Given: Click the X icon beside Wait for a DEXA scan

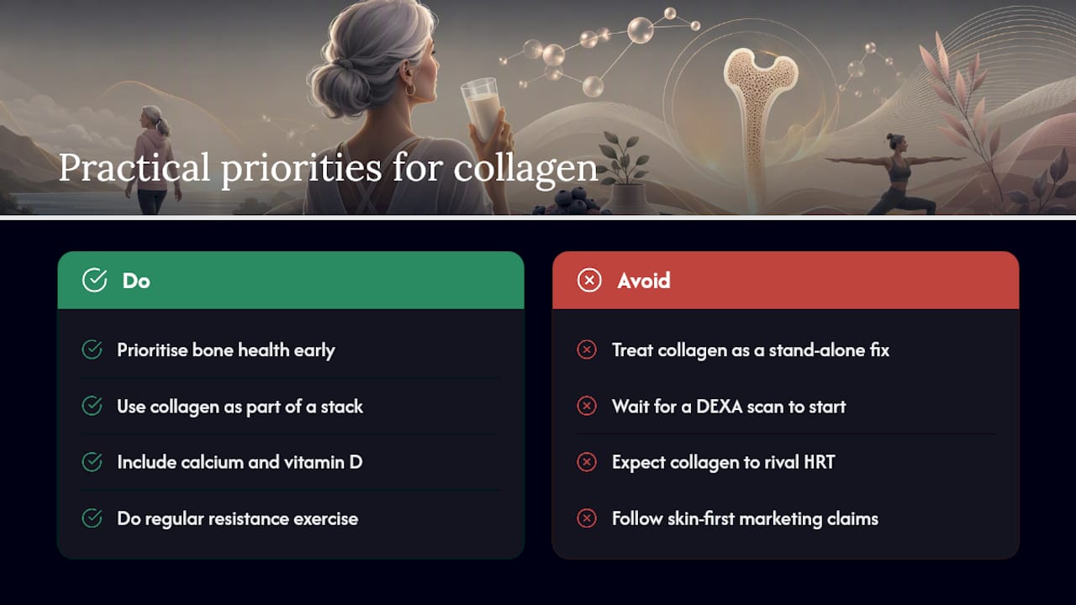Looking at the screenshot, I should point(587,406).
